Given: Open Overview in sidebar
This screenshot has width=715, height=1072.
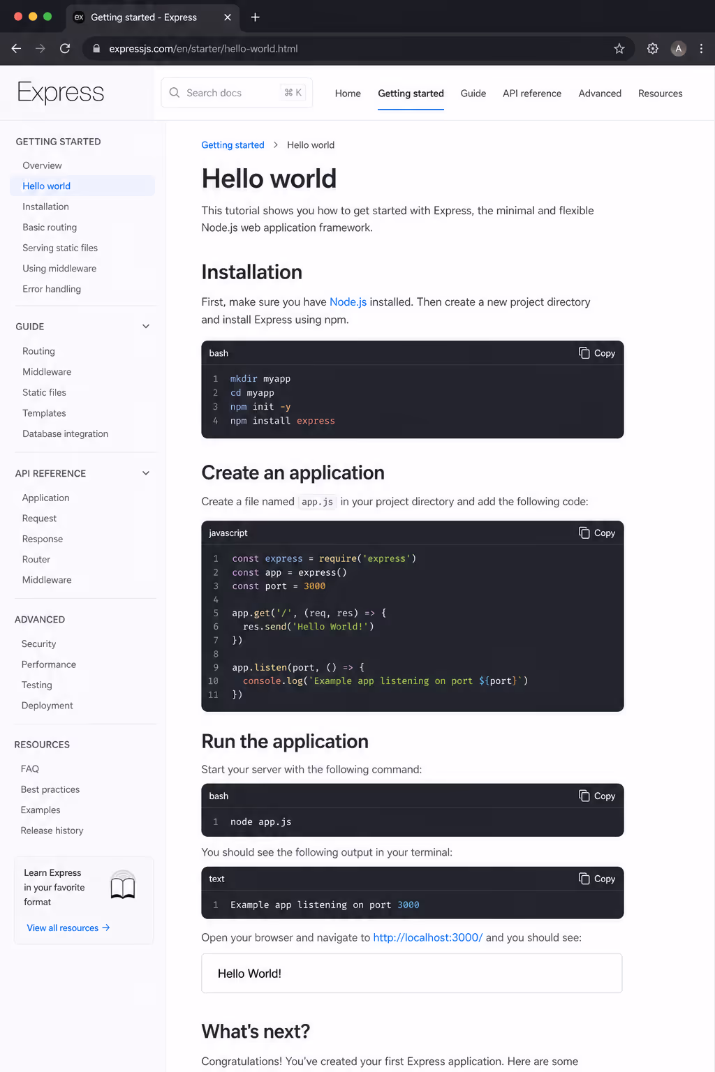Looking at the screenshot, I should [x=42, y=165].
